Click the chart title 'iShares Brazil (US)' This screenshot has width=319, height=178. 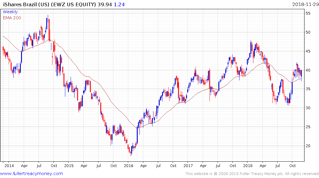pyautogui.click(x=26, y=4)
